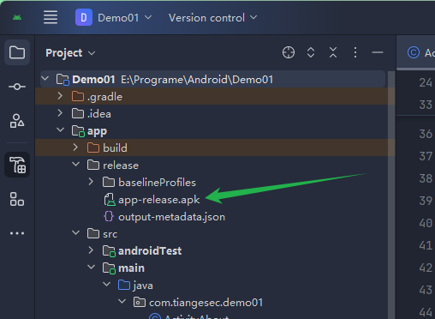The width and height of the screenshot is (435, 319).
Task: Click line number 24 in editor gutter
Action: click(x=426, y=82)
